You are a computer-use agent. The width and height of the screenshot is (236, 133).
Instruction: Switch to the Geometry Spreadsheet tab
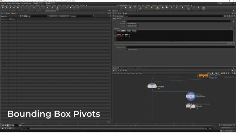pos(50,11)
